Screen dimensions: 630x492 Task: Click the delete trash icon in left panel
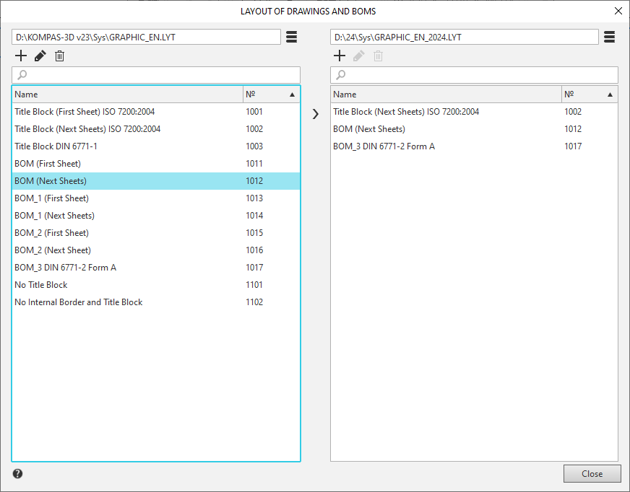[x=60, y=56]
